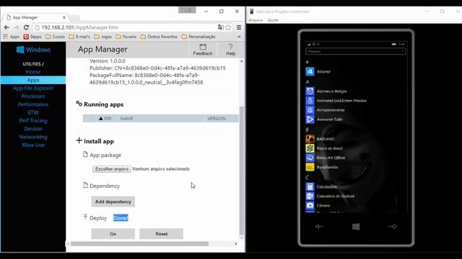Click the vertical scrollbar of the page
The width and height of the screenshot is (462, 259).
[242, 171]
